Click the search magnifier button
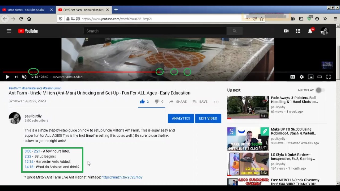The image size is (340, 191). click(235, 31)
